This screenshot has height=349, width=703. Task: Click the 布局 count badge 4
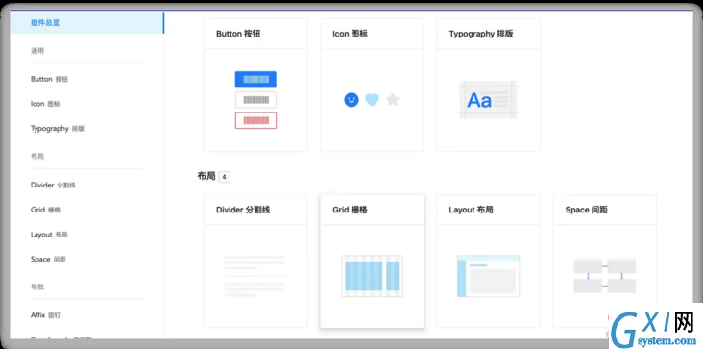[224, 177]
